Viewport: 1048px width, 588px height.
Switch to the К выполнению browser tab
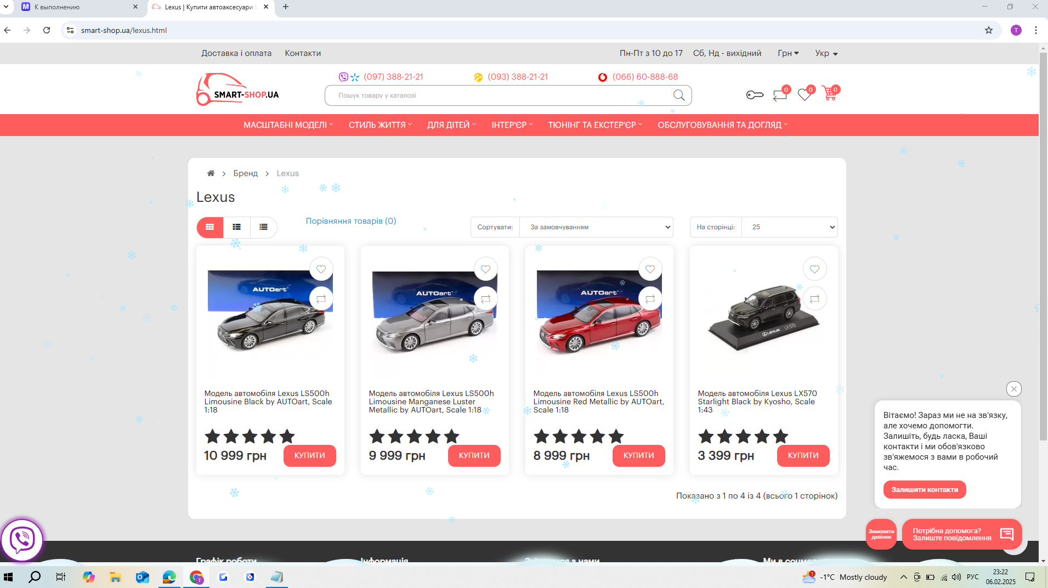80,7
